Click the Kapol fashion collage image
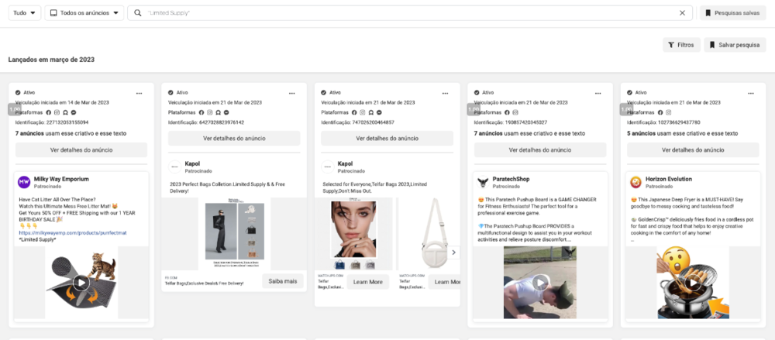Screen dimensions: 775x340 (234, 234)
